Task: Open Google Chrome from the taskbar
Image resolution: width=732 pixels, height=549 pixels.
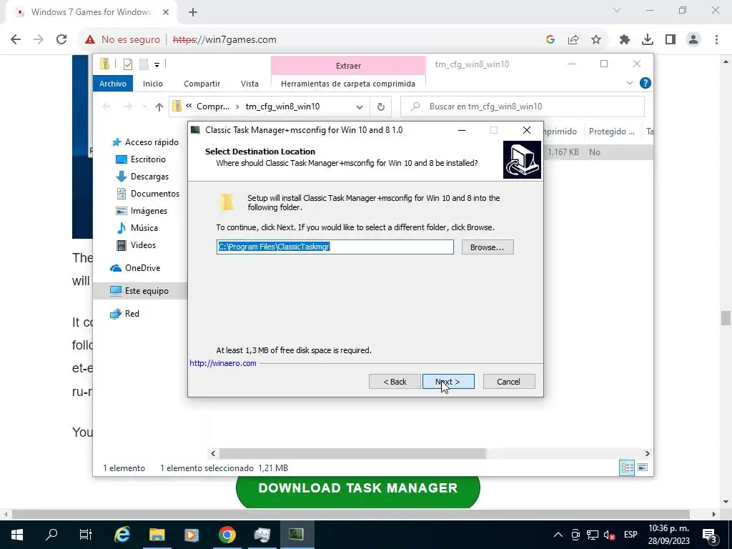Action: (227, 535)
